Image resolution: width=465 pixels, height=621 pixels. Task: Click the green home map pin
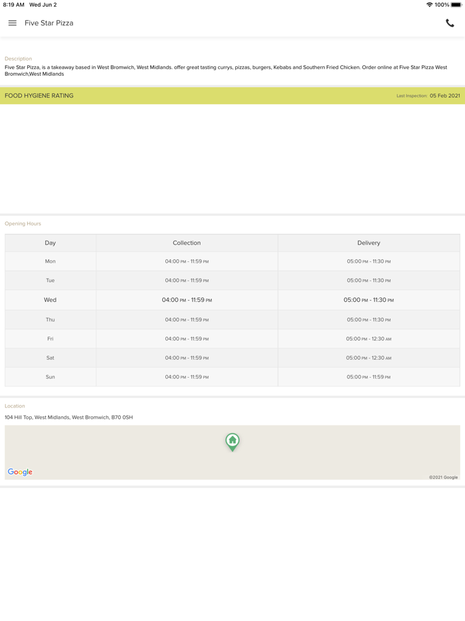232,442
